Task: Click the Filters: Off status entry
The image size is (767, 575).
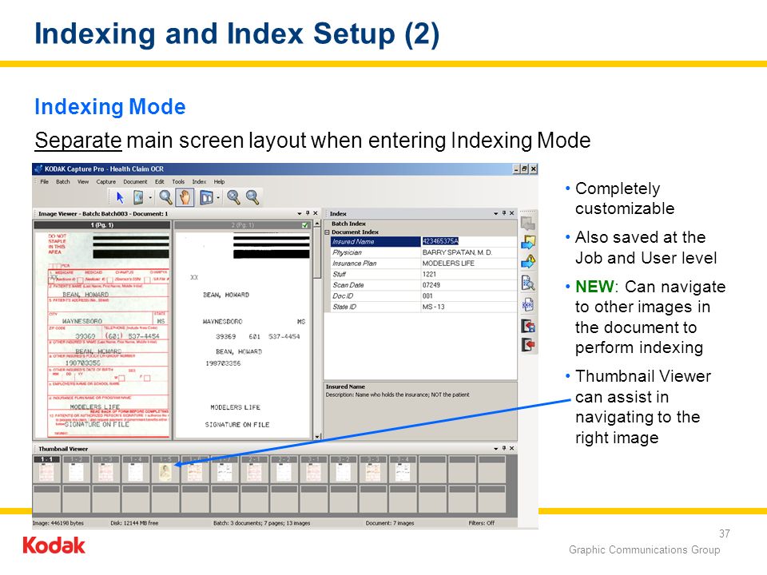Action: 481,523
